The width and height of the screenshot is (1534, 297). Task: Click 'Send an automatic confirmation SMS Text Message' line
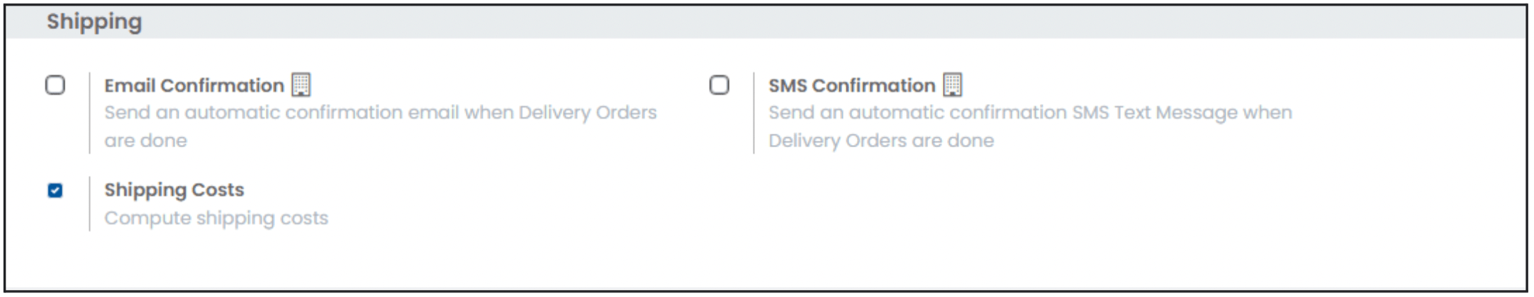[x=1031, y=112]
